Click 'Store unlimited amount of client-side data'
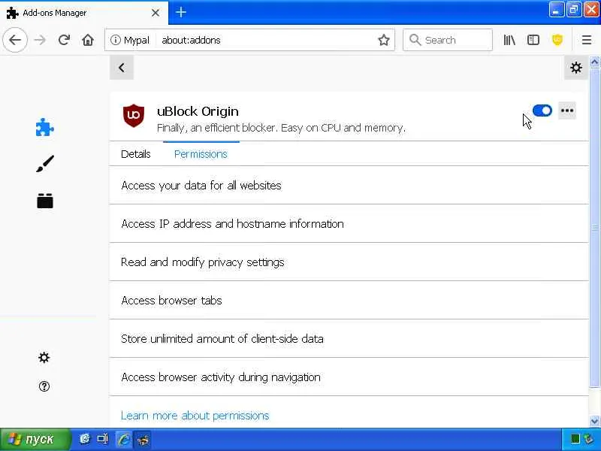 [222, 339]
